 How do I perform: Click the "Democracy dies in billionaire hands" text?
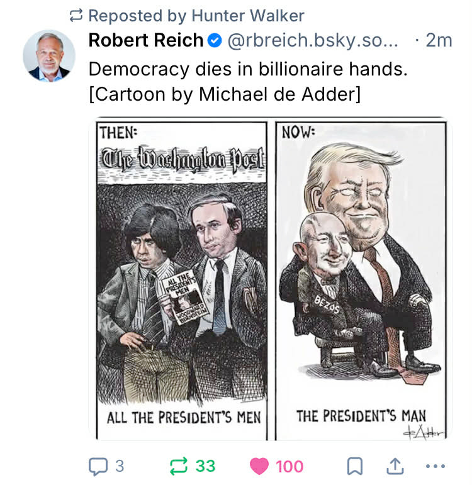248,69
